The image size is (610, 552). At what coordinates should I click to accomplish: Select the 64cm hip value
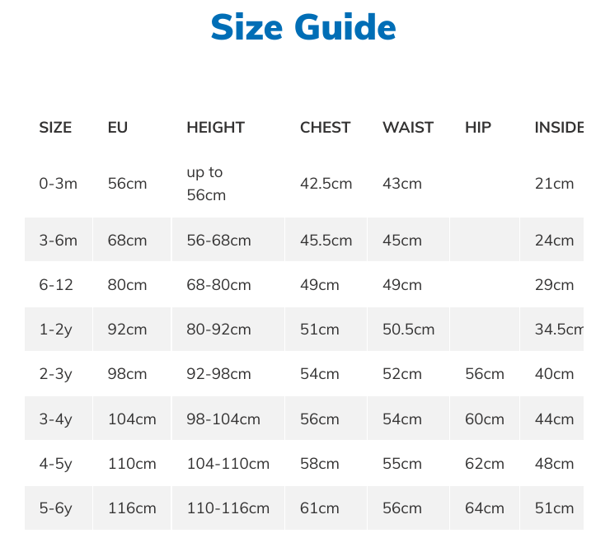coord(484,508)
